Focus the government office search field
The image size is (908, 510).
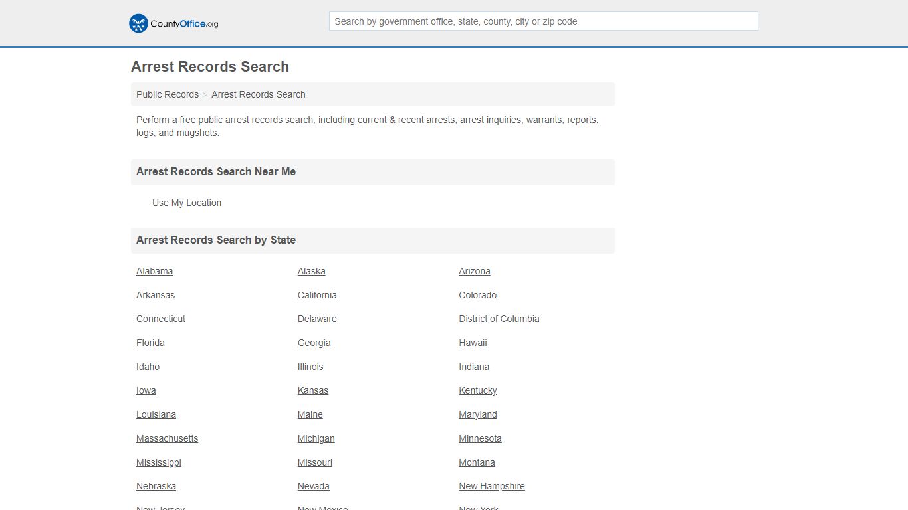click(543, 21)
